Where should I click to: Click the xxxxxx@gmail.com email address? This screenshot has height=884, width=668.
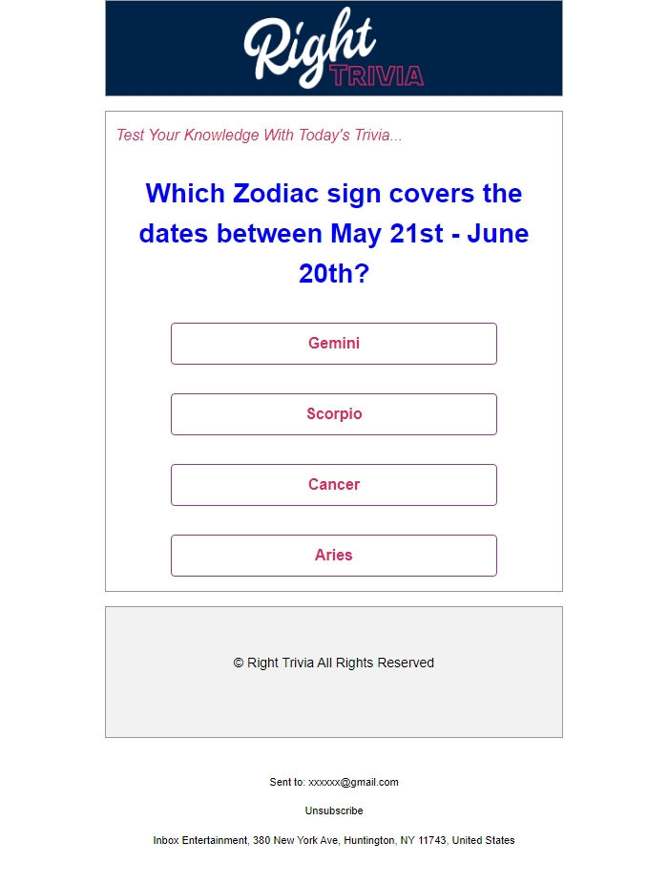[353, 782]
